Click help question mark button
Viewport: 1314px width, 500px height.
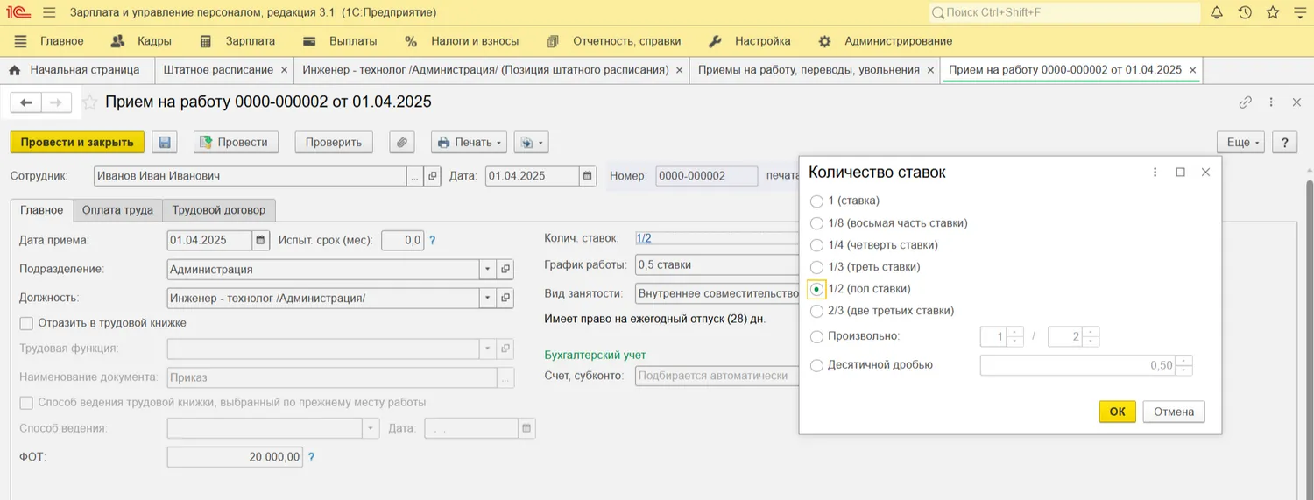pos(1284,142)
